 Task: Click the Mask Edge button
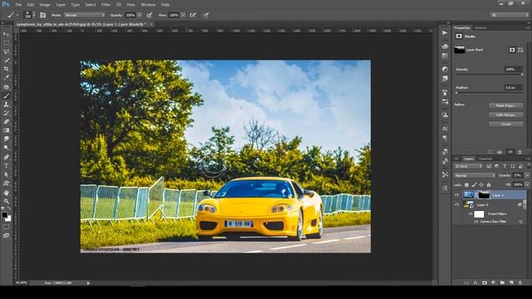point(506,105)
